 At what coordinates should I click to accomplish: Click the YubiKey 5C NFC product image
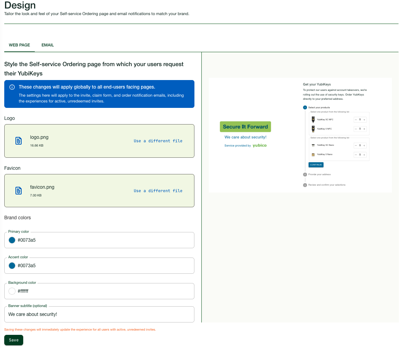313,119
